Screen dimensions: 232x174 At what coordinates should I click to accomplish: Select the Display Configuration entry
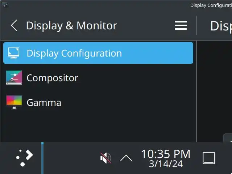[x=74, y=53]
